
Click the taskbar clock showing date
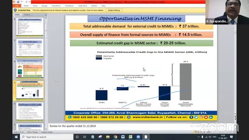(x=223, y=137)
